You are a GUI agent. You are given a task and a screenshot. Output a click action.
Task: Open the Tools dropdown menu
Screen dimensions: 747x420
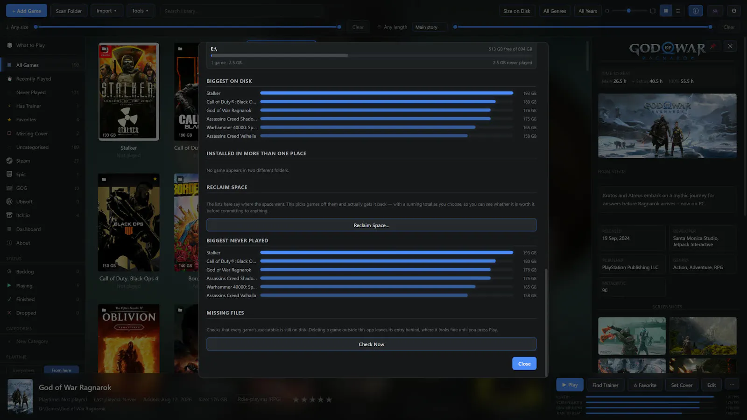pyautogui.click(x=140, y=11)
